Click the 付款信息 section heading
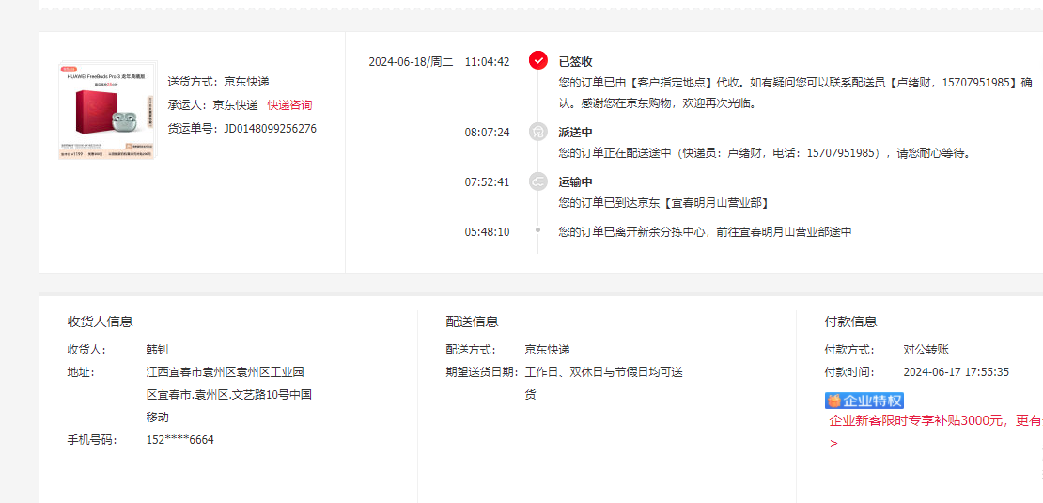 (850, 322)
